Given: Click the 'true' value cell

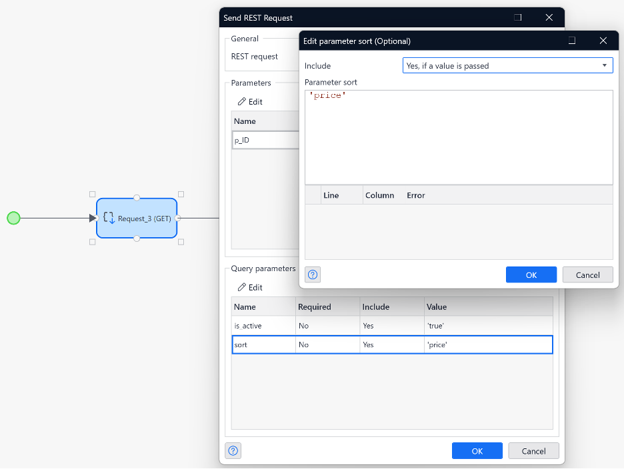Looking at the screenshot, I should [488, 326].
